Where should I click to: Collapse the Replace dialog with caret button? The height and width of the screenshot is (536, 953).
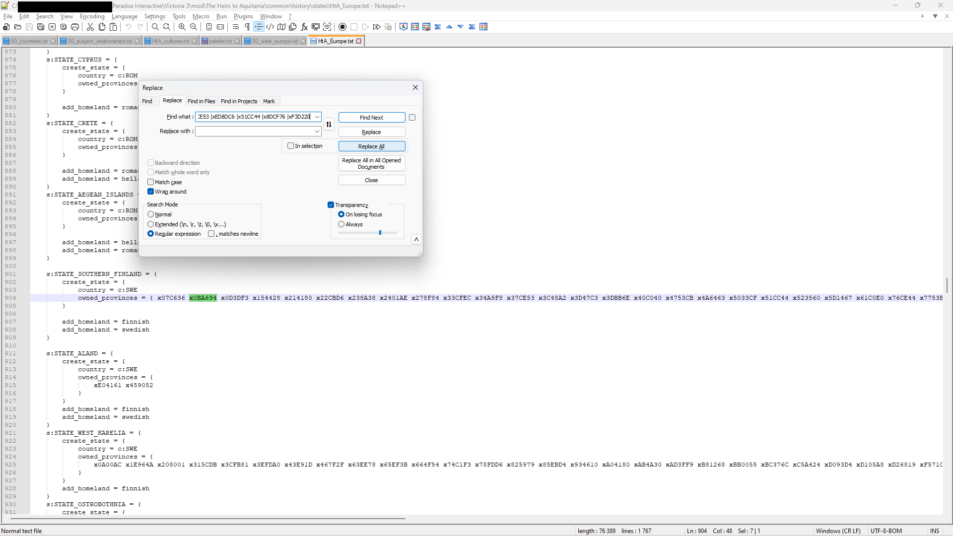pos(416,239)
